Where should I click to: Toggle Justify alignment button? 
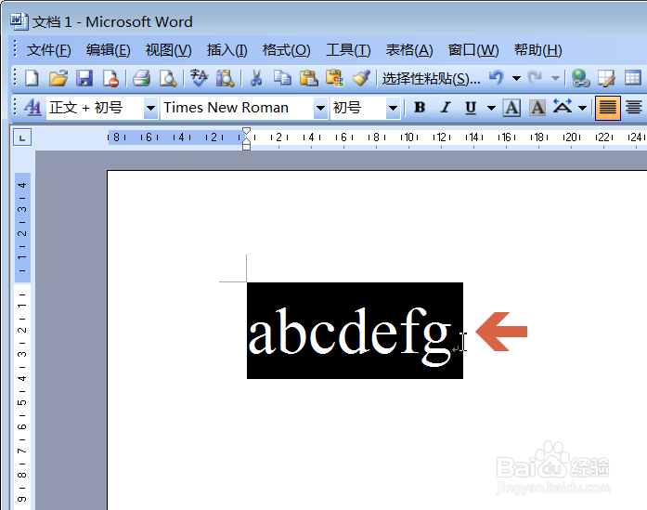pyautogui.click(x=608, y=108)
